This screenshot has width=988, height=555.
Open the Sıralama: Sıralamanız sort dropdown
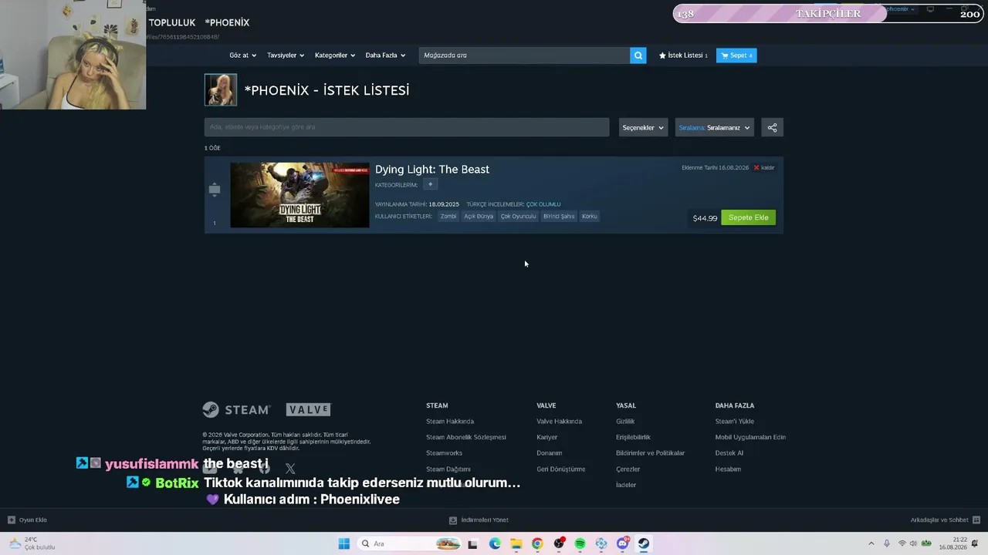[714, 128]
